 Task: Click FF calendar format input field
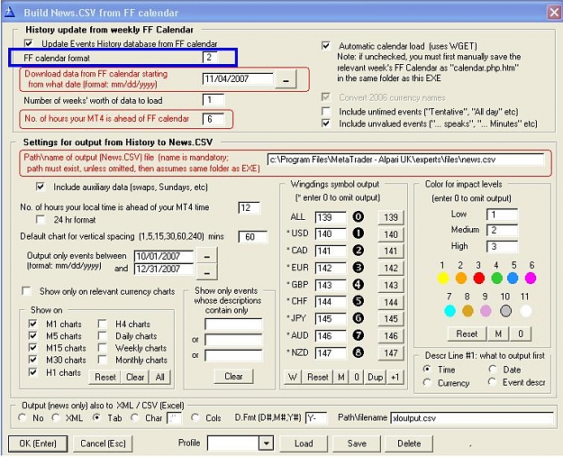210,58
